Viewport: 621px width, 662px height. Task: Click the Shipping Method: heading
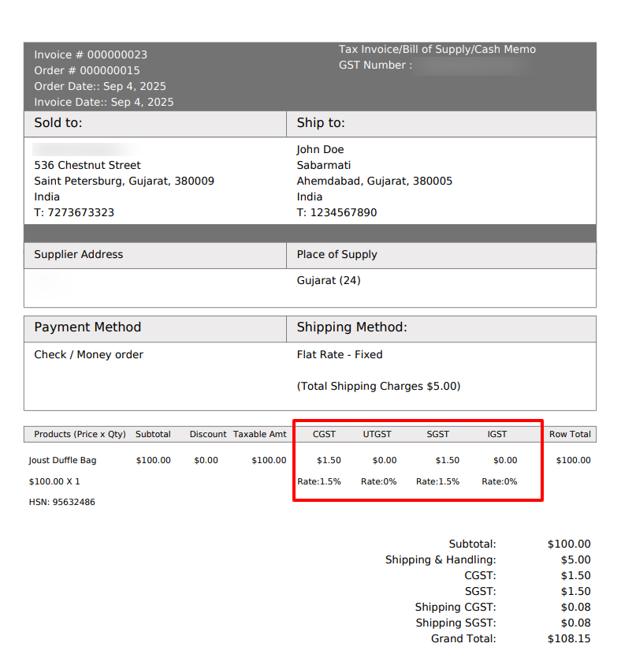[352, 327]
